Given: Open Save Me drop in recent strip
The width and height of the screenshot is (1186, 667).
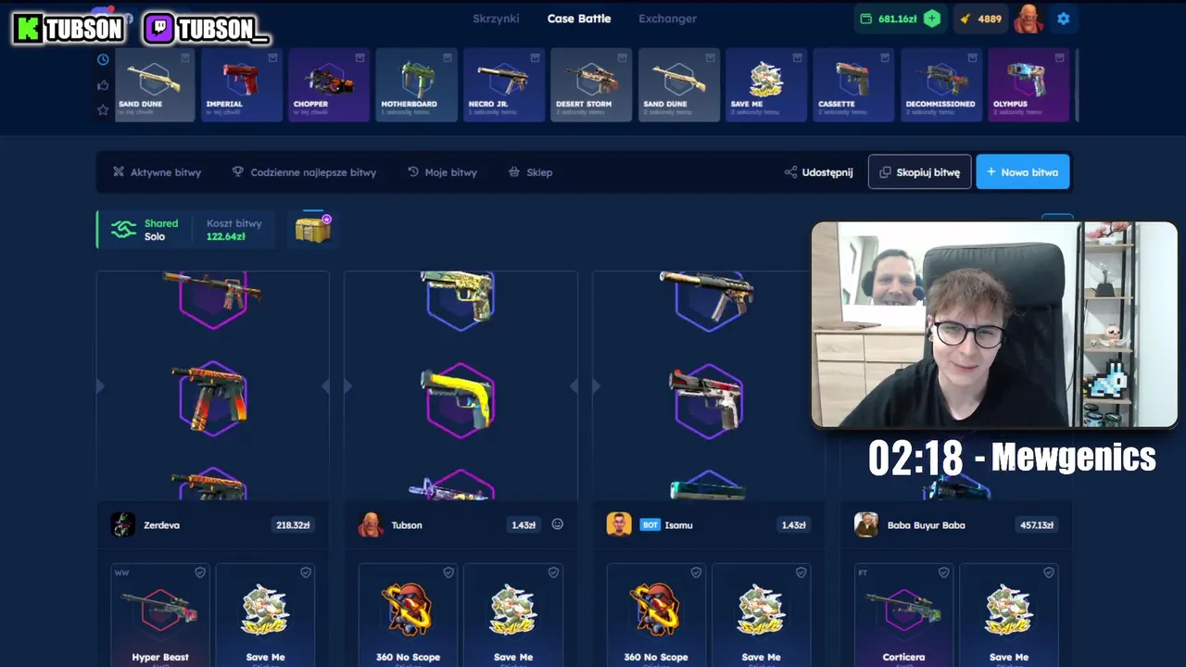Looking at the screenshot, I should 766,85.
